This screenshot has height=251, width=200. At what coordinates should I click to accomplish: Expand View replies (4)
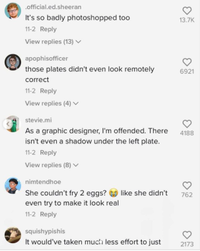[x=52, y=103]
